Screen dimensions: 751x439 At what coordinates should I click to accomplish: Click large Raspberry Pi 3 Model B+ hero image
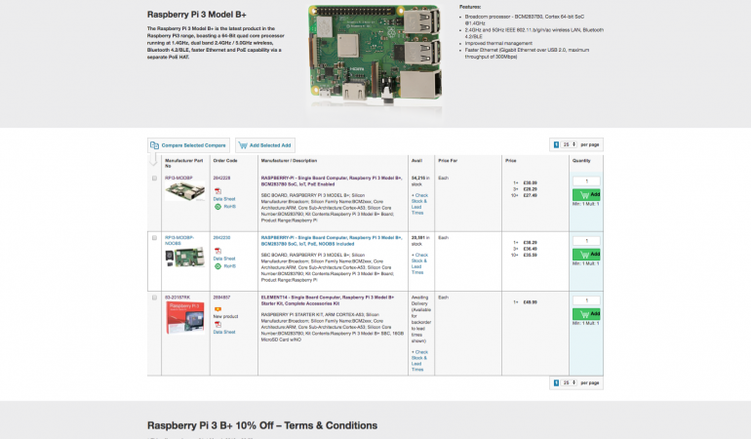375,54
